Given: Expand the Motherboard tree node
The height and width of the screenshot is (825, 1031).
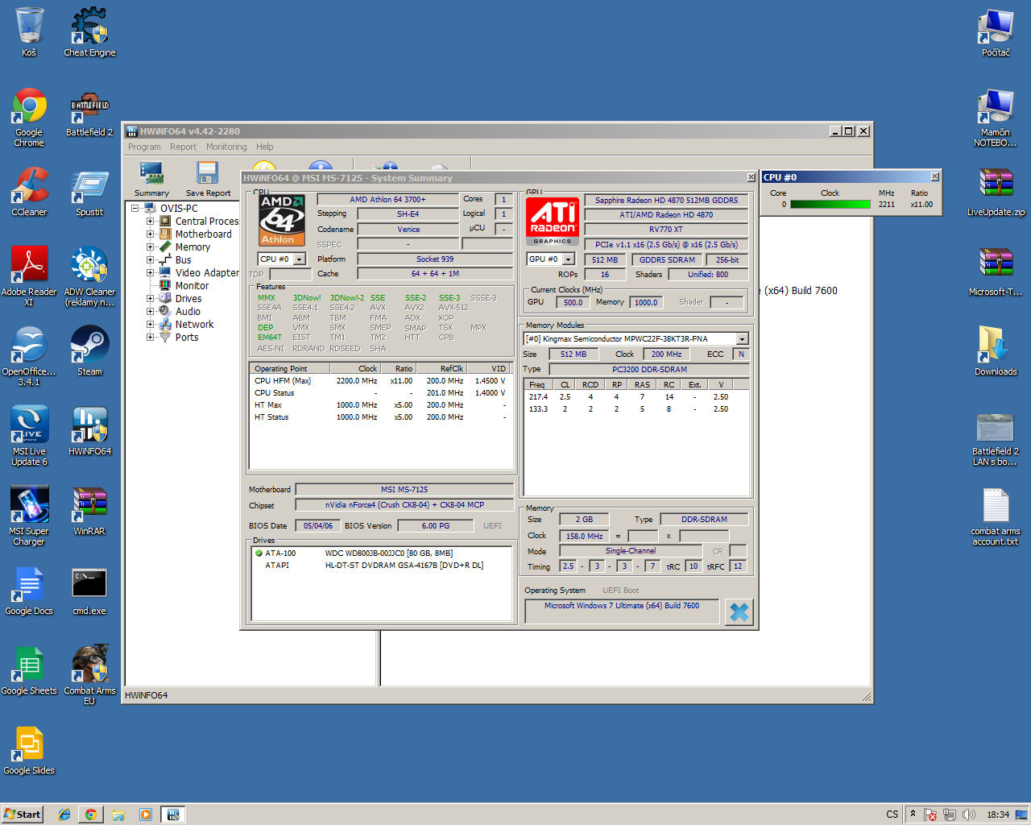Looking at the screenshot, I should pos(150,234).
